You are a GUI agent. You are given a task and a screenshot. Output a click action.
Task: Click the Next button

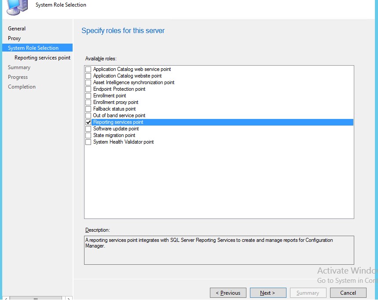point(268,293)
